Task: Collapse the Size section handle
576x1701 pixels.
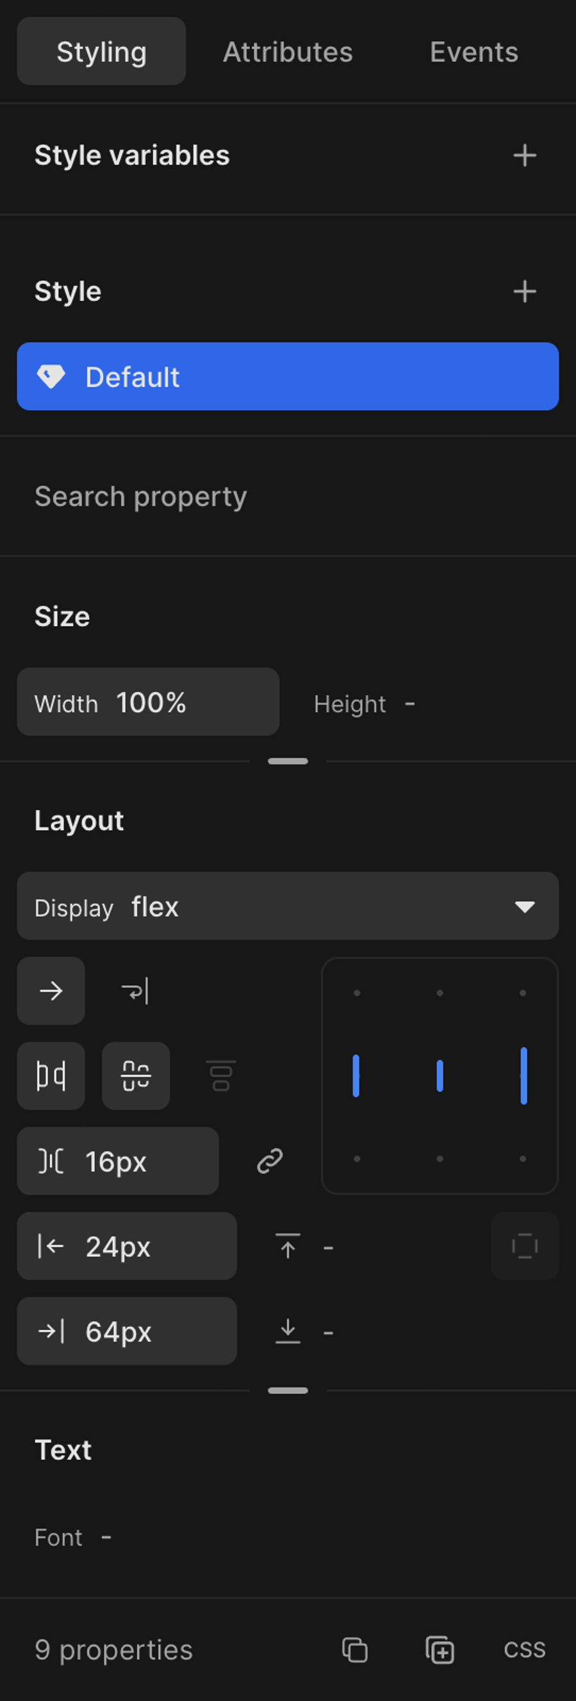Action: [x=288, y=761]
